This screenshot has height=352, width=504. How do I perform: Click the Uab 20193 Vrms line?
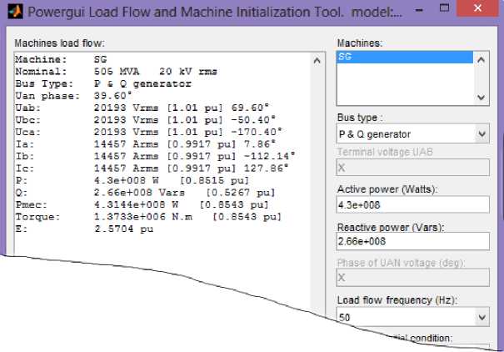click(x=142, y=108)
